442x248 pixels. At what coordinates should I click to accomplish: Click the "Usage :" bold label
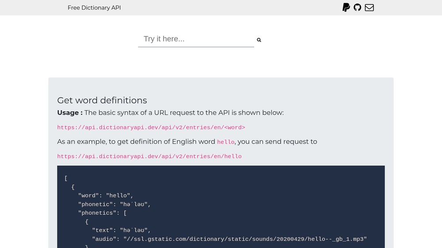click(70, 113)
